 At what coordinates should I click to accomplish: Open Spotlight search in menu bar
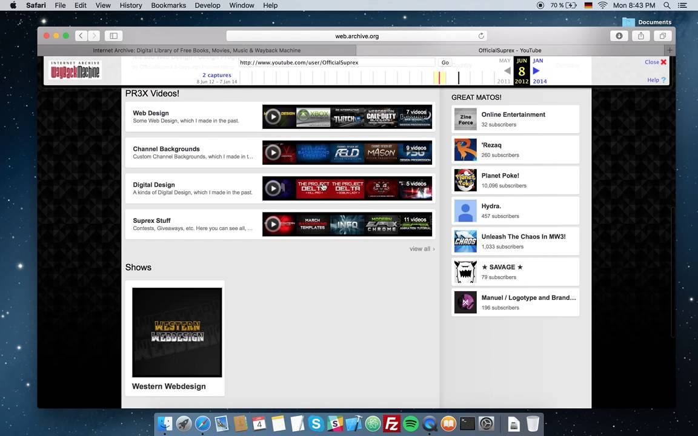click(667, 5)
